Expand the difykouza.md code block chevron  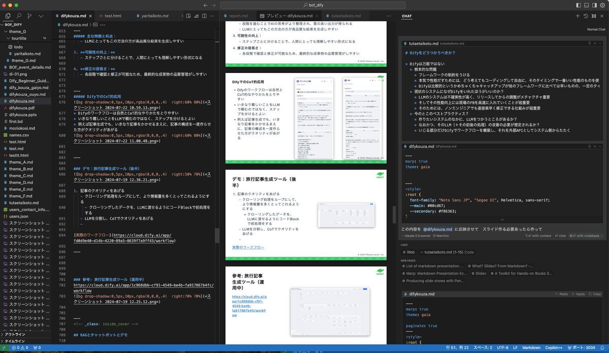coord(502,220)
